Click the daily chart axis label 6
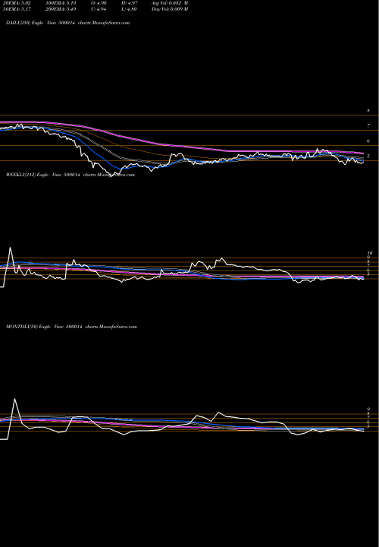 (x=368, y=141)
